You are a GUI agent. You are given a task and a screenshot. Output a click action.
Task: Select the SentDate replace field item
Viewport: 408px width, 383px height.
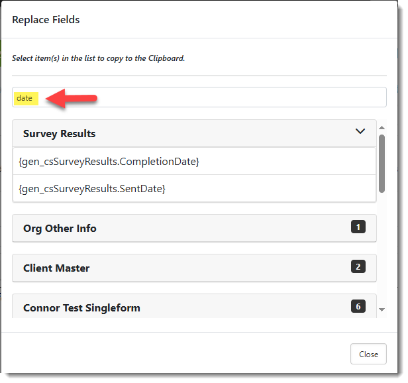tap(92, 189)
